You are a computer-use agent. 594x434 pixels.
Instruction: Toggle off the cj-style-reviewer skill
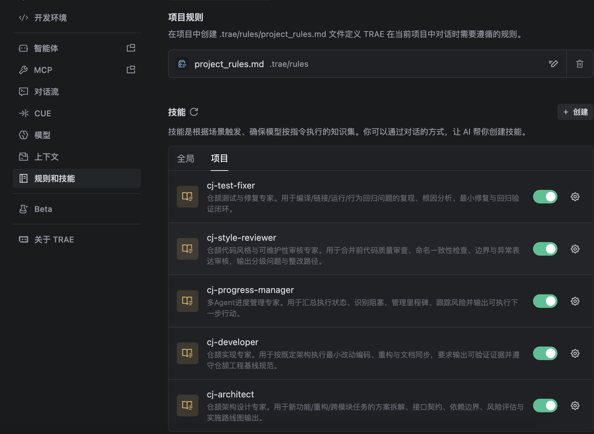(x=545, y=249)
